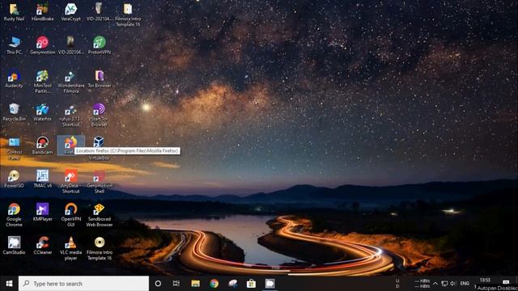This screenshot has width=518, height=291.
Task: Select the AnyDesk Shortcut icon
Action: (x=70, y=181)
